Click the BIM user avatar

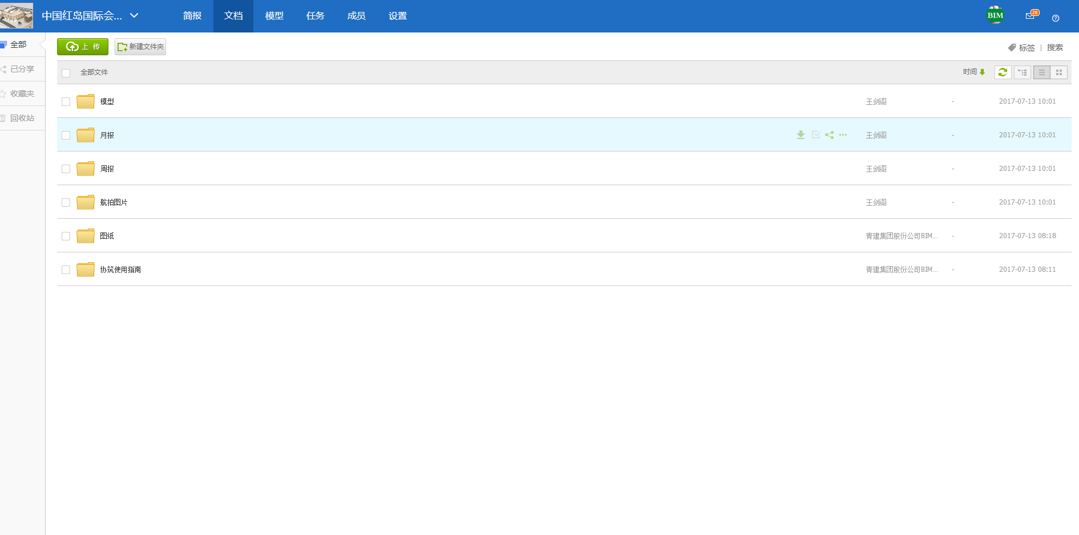(x=995, y=15)
